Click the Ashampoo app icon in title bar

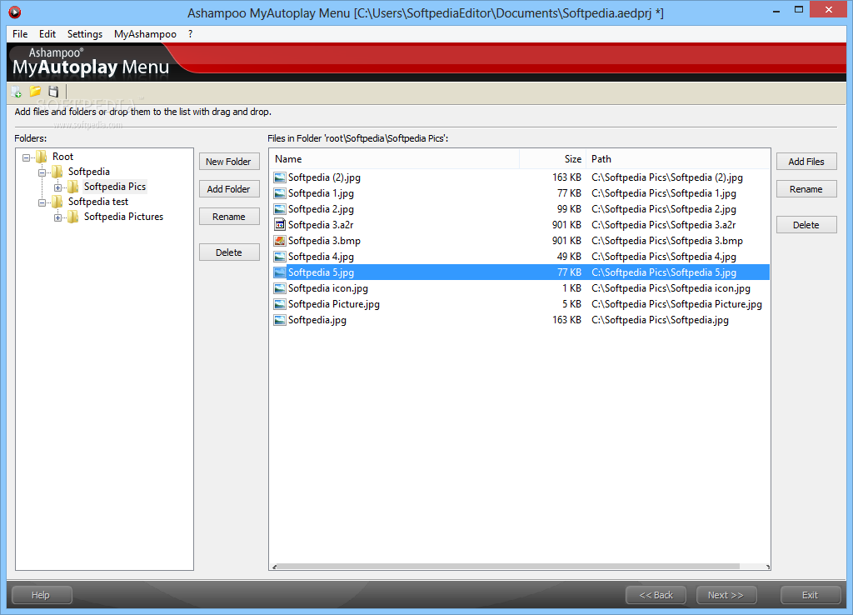coord(15,12)
